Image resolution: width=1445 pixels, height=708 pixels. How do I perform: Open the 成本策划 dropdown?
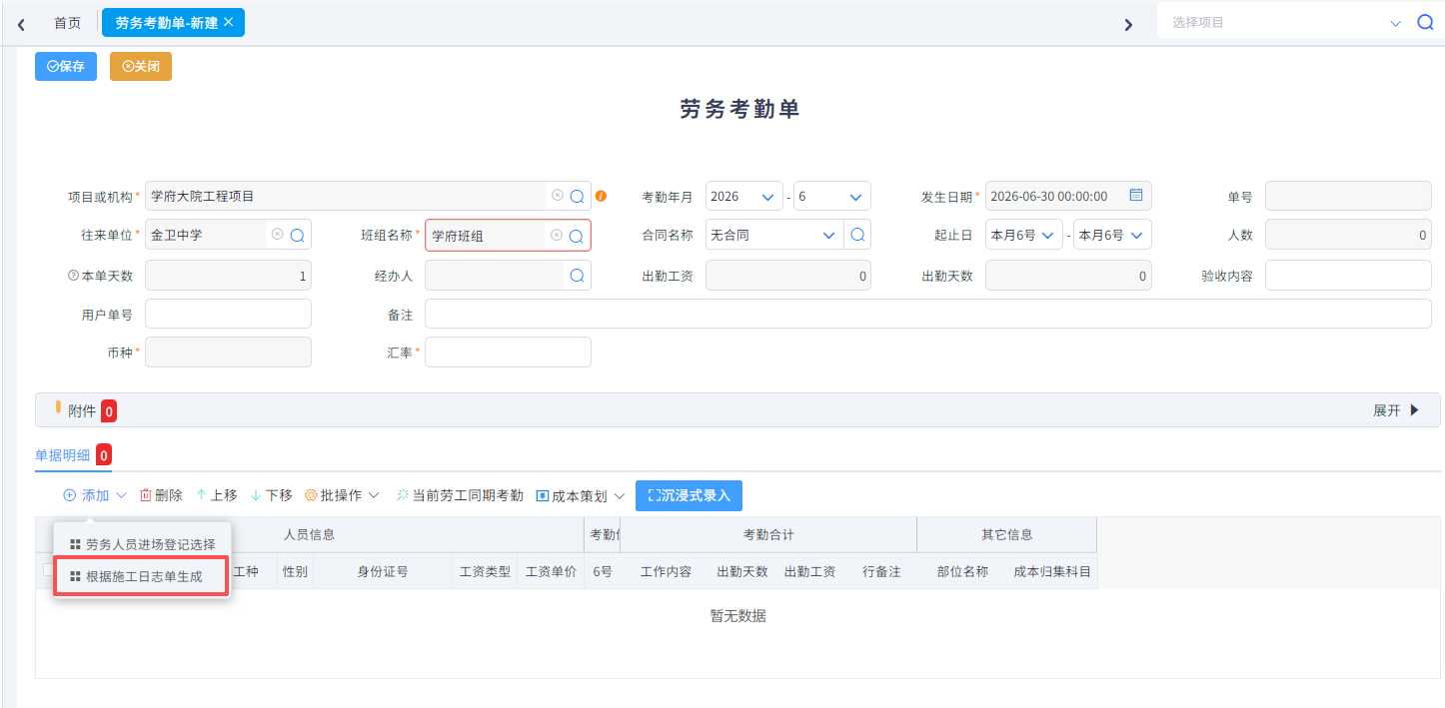[581, 495]
